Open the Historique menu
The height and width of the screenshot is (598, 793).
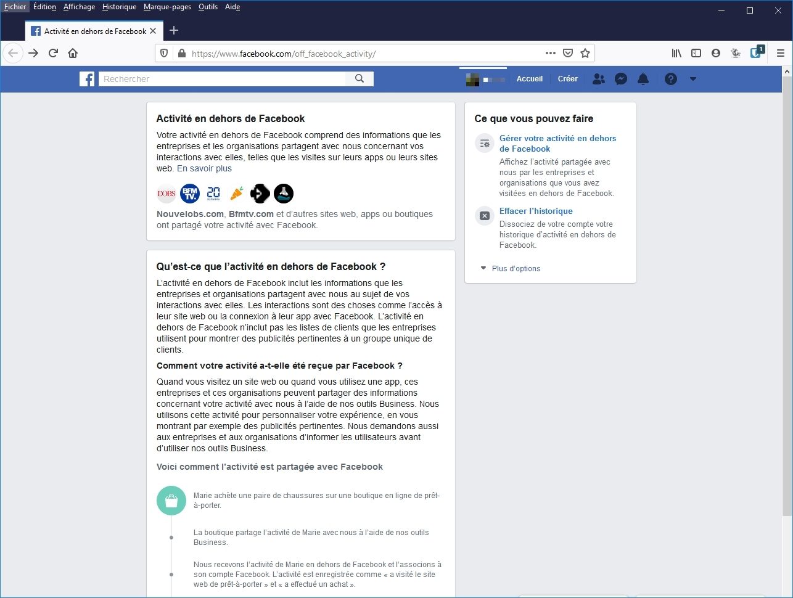(120, 7)
